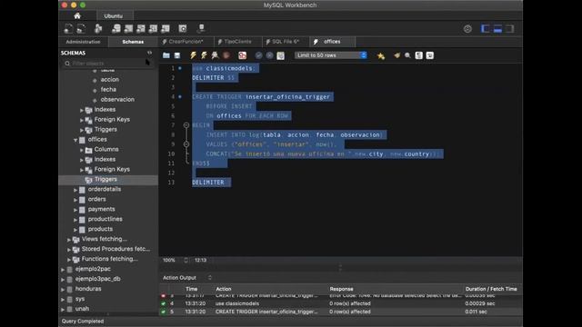The height and width of the screenshot is (327, 582).
Task: Expand the honduras schema
Action: (63, 289)
